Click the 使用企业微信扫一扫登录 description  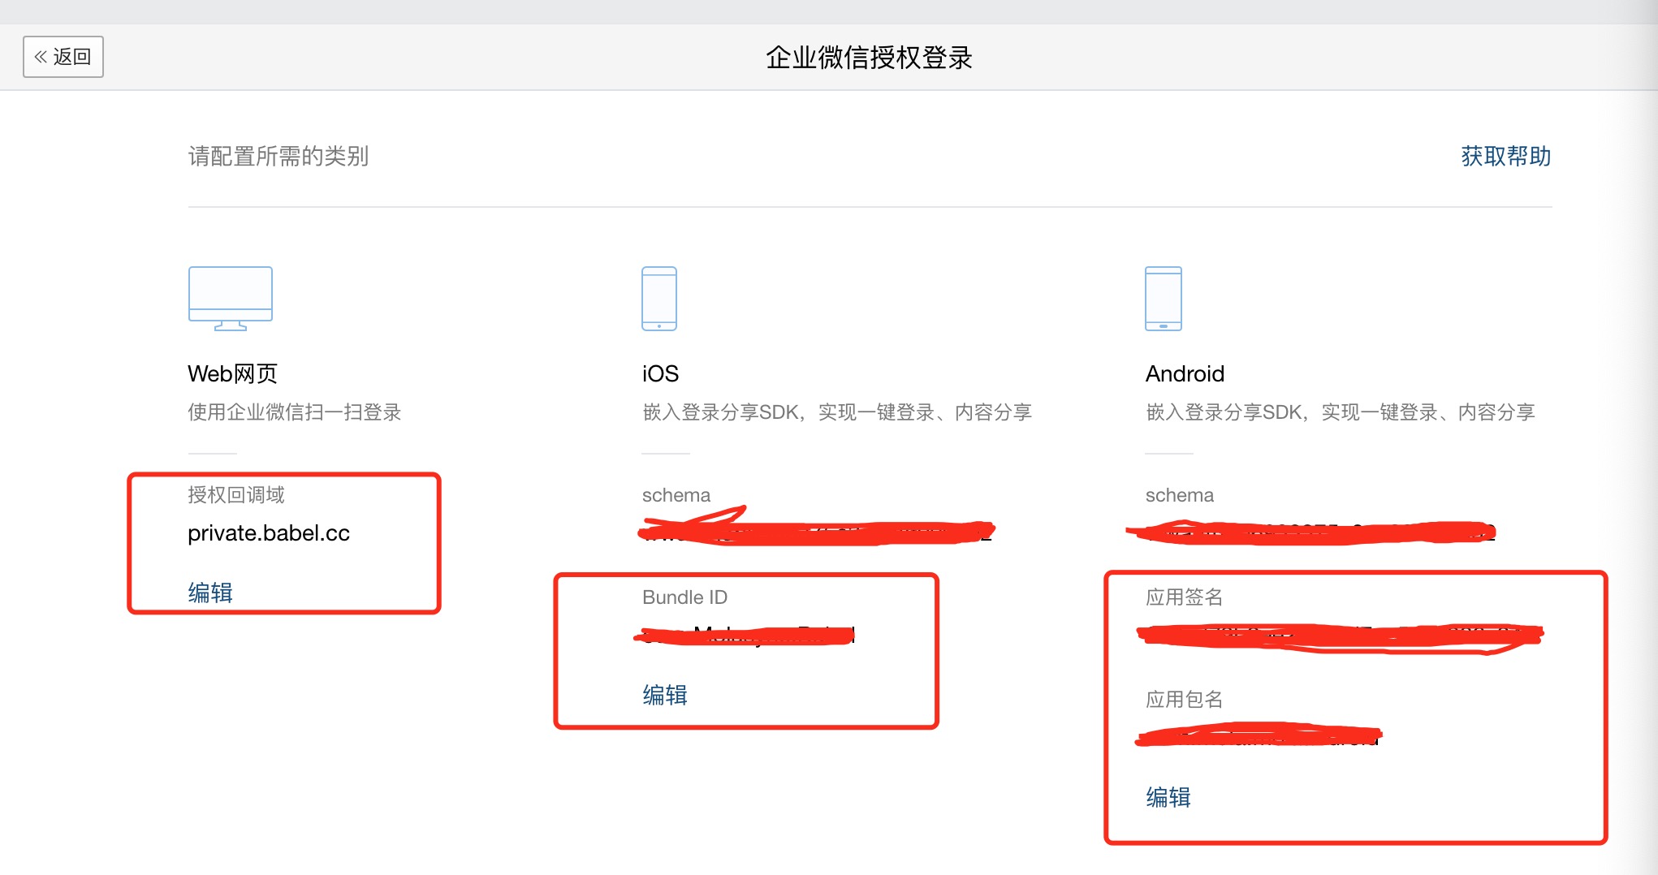click(295, 412)
